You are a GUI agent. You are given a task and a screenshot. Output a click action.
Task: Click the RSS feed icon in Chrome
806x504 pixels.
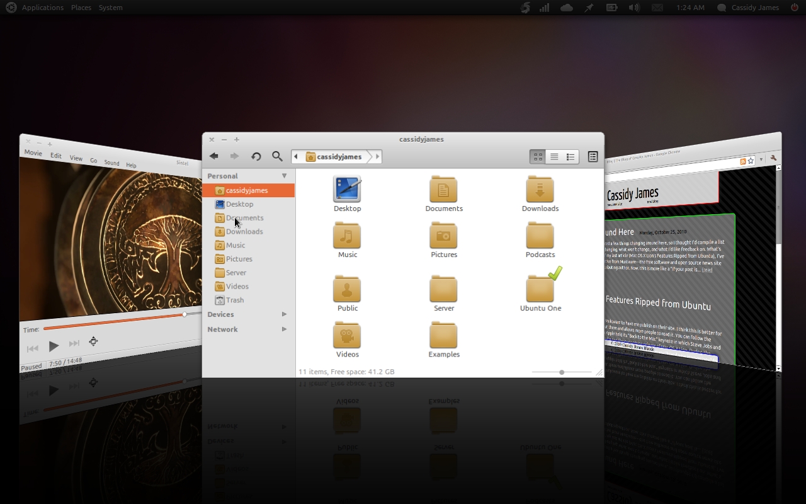point(743,162)
